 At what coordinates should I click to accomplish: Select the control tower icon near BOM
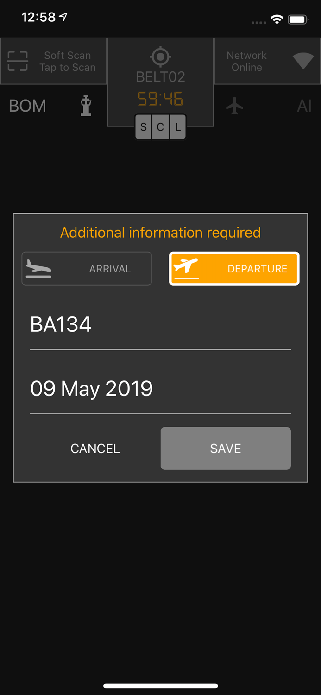pos(85,106)
